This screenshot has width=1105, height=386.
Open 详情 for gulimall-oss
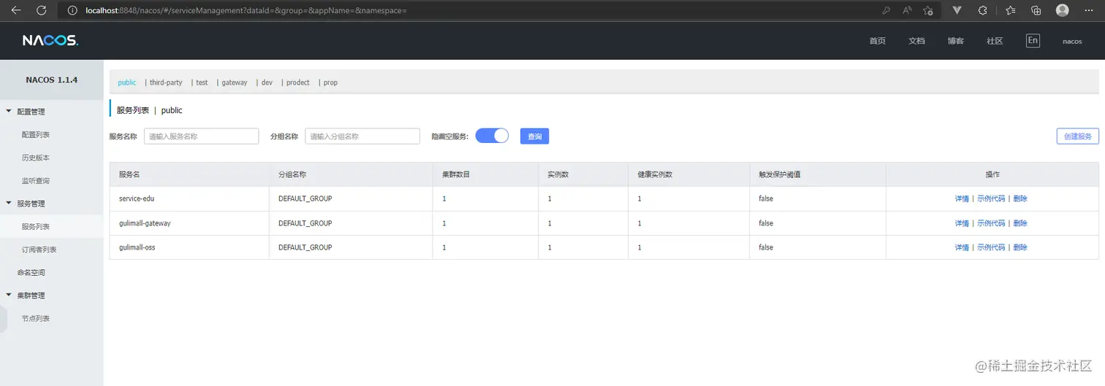point(962,247)
